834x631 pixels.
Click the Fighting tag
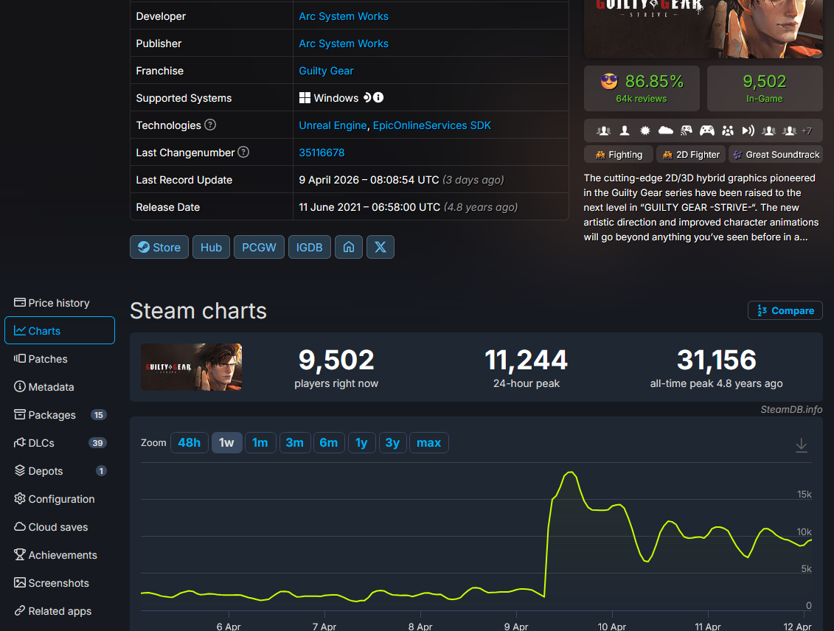(619, 155)
